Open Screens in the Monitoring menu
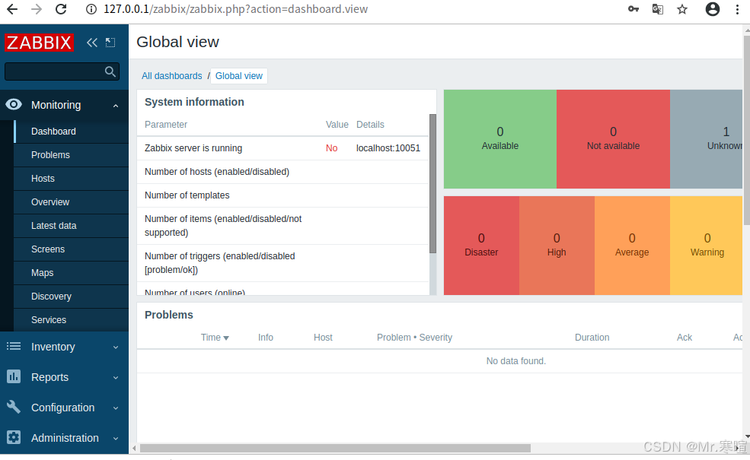This screenshot has width=750, height=460. point(72,249)
